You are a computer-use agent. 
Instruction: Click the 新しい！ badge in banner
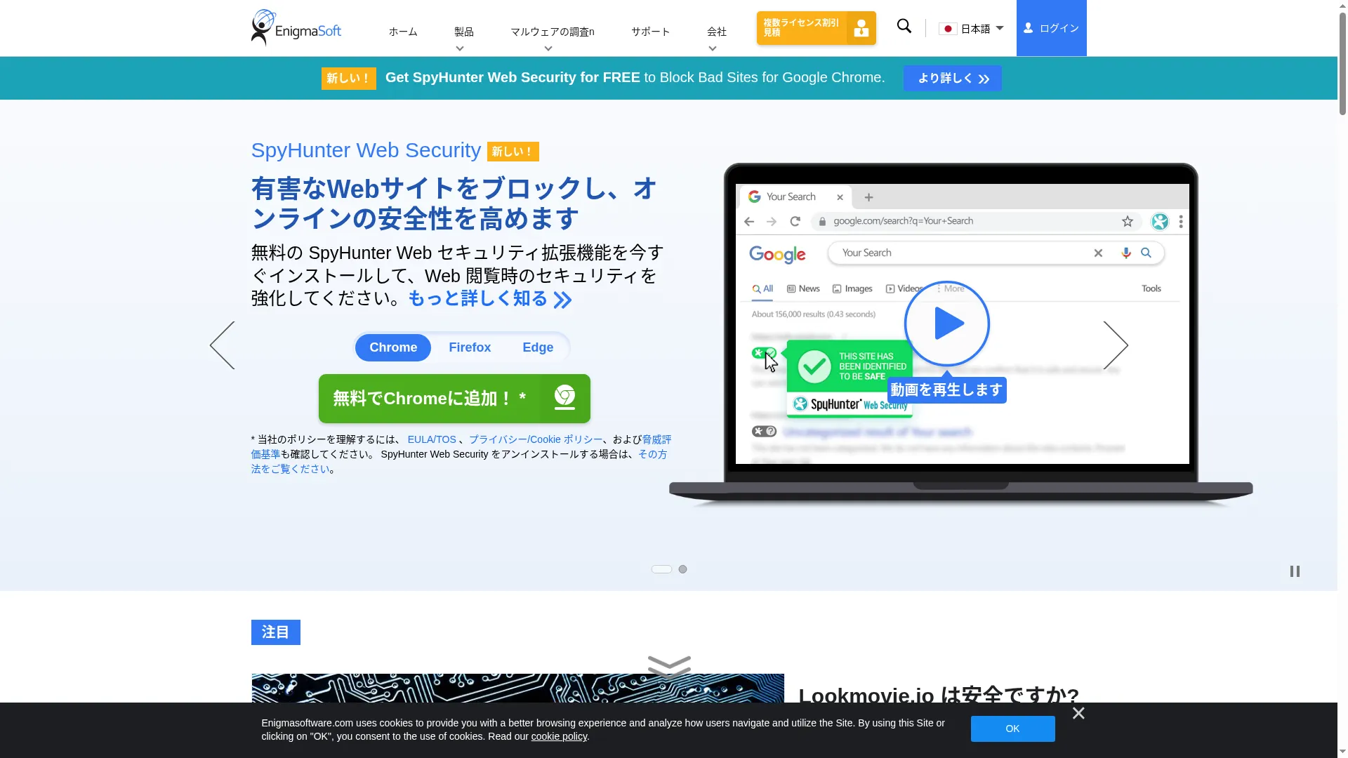(348, 79)
